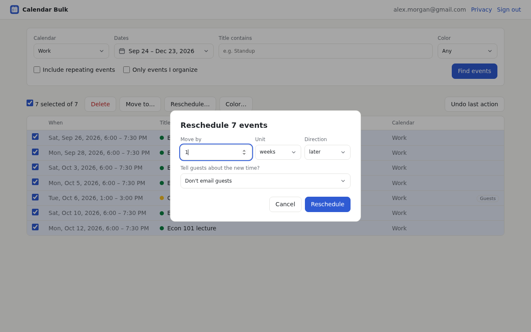Screen dimensions: 531x332
Task: Open the Calendar dropdown showing Work
Action: [x=71, y=51]
